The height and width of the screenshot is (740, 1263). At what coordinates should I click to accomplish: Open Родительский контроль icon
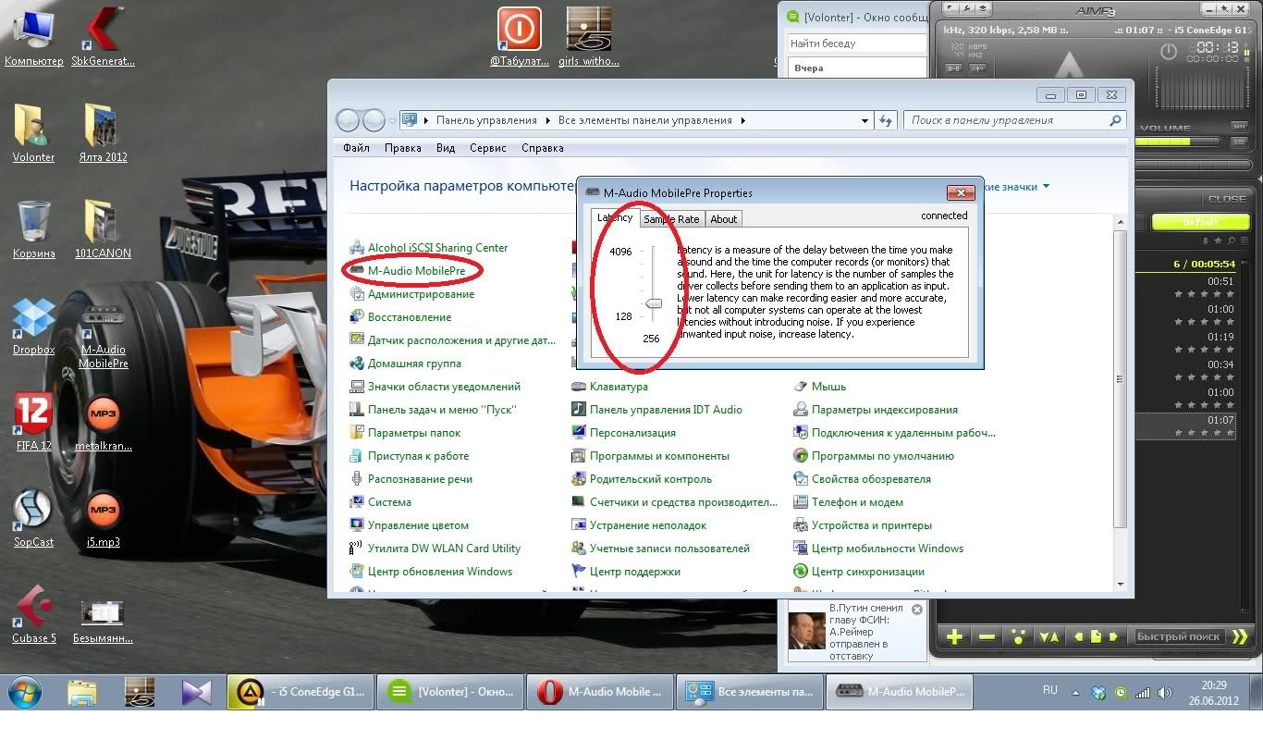point(579,479)
